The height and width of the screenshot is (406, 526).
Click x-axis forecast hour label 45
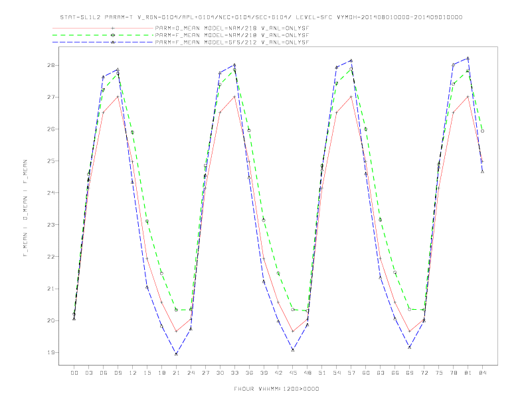293,373
